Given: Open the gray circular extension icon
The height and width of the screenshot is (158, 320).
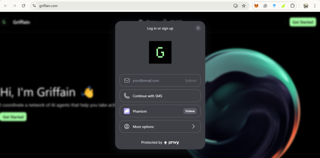Looking at the screenshot, I should click(265, 6).
